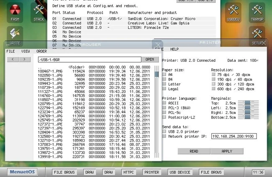Image resolution: width=272 pixels, height=177 pixels.
Task: Click the APPLY button in Printer
Action: pos(227,151)
